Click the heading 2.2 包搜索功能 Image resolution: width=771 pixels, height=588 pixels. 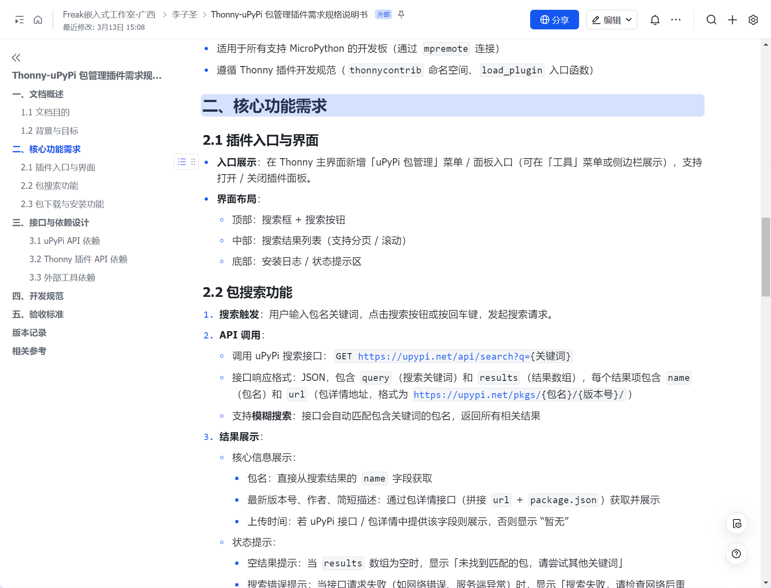click(x=248, y=292)
